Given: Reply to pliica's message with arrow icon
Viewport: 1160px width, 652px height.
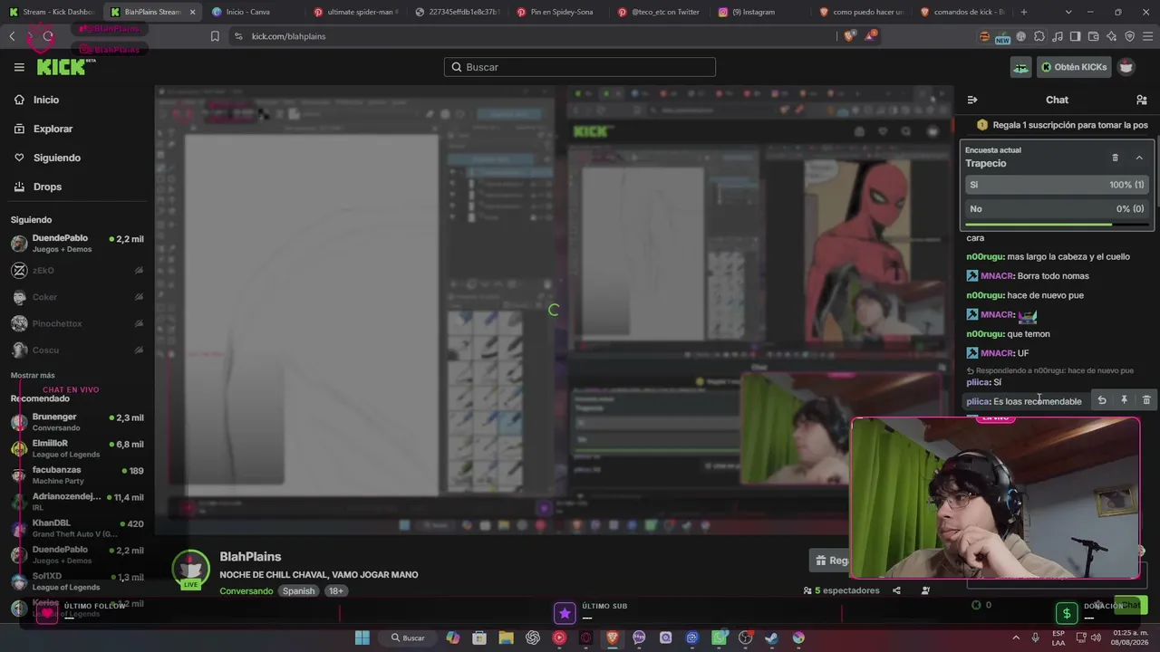Looking at the screenshot, I should point(1101,400).
